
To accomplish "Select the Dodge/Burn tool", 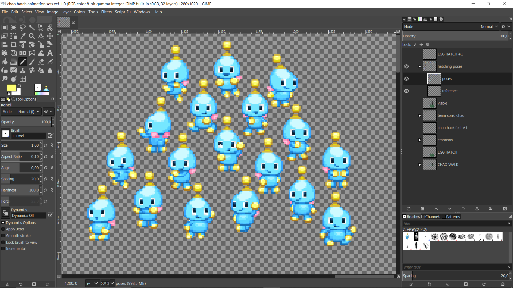I will (14, 79).
